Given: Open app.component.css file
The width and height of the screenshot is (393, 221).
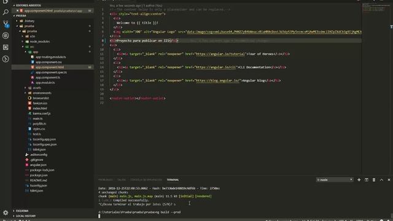Looking at the screenshot, I should pos(49,62).
